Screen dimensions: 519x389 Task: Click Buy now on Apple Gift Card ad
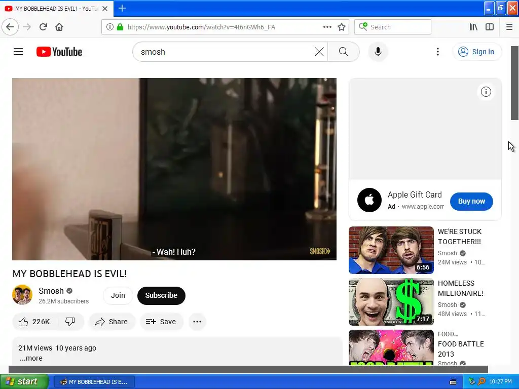[x=471, y=201]
